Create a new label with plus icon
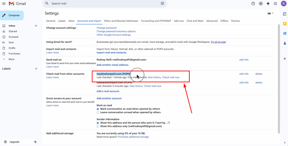 pos(36,69)
